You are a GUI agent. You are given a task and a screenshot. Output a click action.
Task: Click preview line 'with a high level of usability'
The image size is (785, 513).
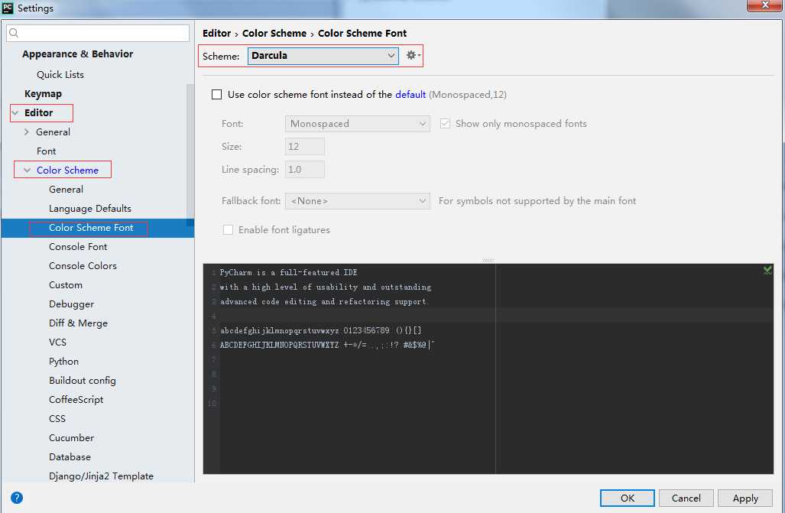tap(326, 287)
